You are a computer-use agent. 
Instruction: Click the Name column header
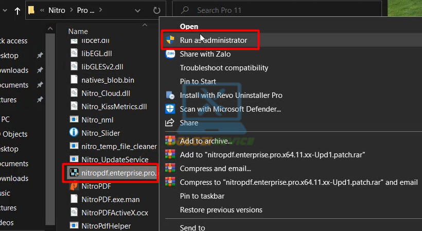pos(78,31)
